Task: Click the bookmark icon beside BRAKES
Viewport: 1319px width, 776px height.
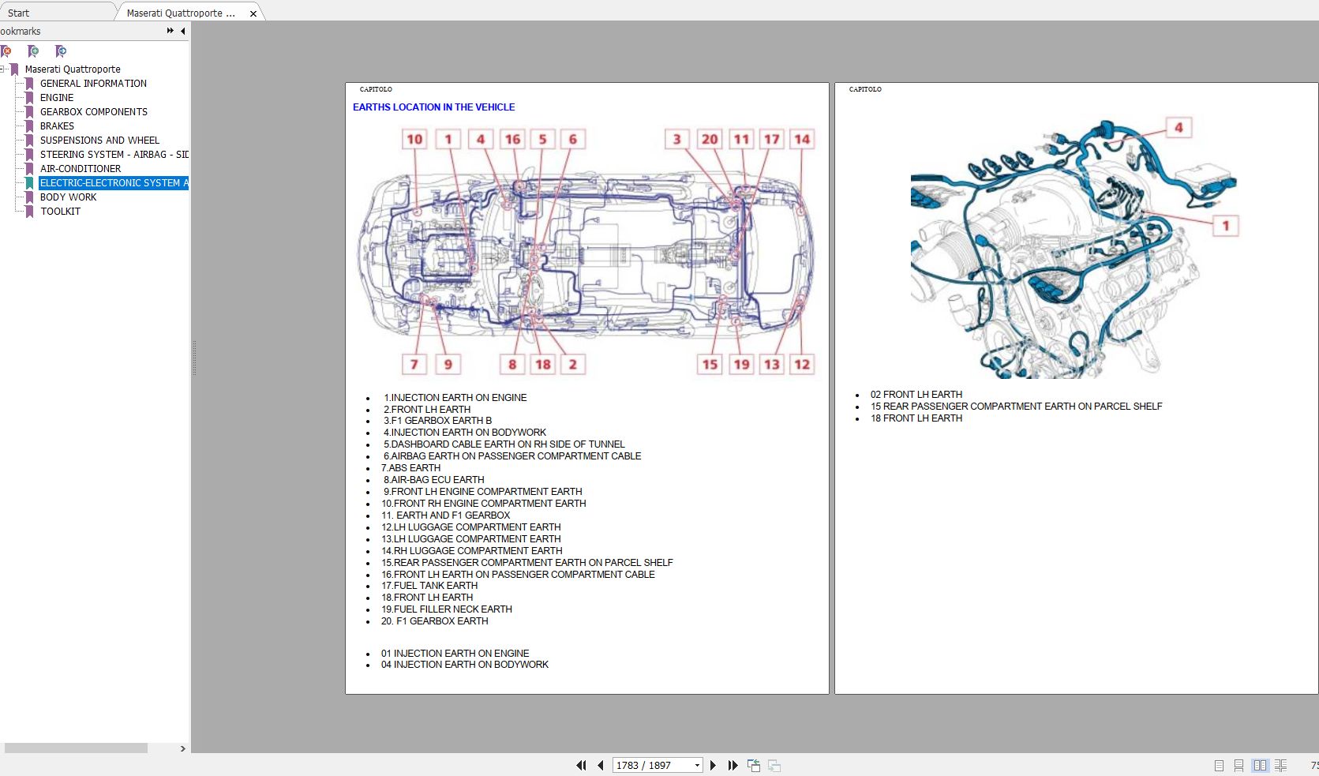Action: coord(30,126)
